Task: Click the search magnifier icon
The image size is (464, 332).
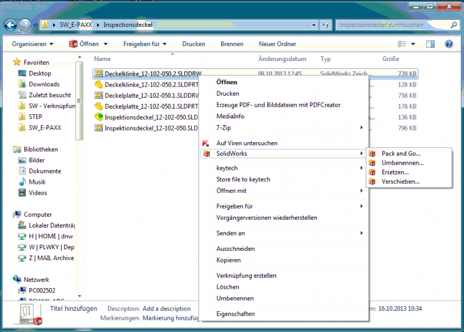Action: click(x=454, y=25)
